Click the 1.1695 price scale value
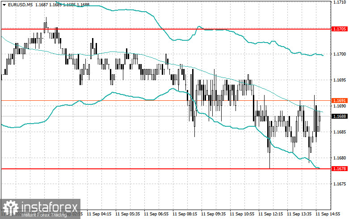 point(340,80)
